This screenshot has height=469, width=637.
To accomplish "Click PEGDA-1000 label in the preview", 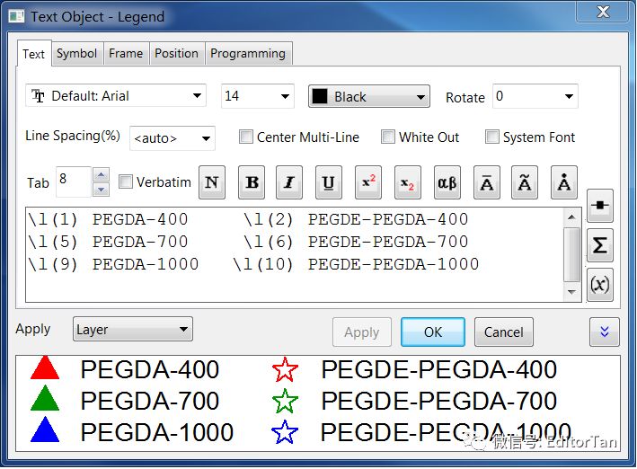I will [x=157, y=432].
